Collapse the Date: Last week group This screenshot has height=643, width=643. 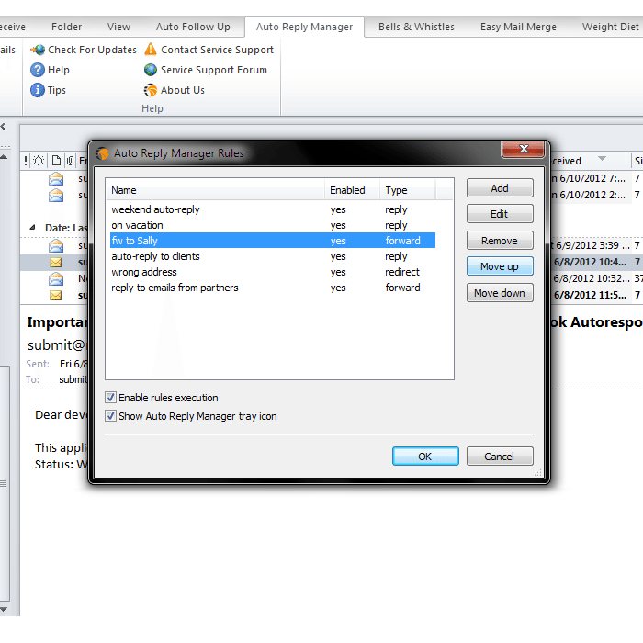pyautogui.click(x=32, y=227)
